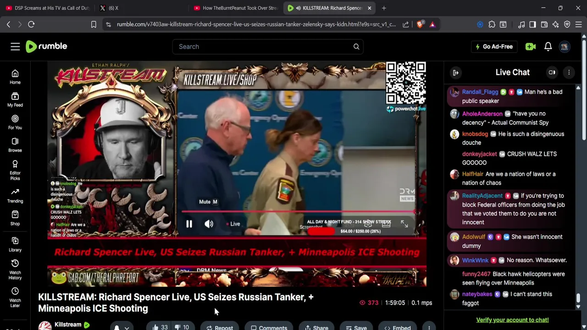Open Watch Later in the sidebar
Screen dimensions: 587x330
tap(15, 297)
